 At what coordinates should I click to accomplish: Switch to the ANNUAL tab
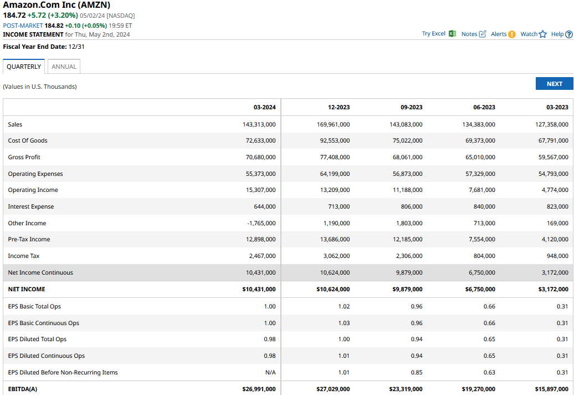[x=64, y=67]
